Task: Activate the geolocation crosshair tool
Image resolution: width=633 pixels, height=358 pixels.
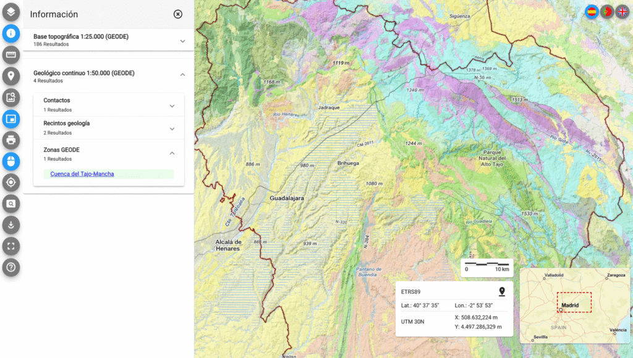Action: (11, 182)
